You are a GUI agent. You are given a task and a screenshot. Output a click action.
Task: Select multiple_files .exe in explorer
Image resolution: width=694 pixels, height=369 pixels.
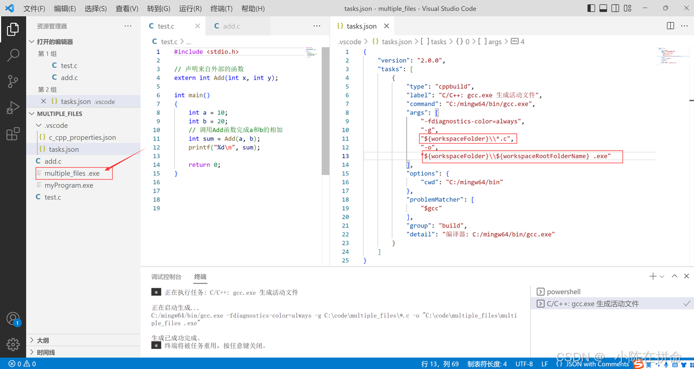83,173
